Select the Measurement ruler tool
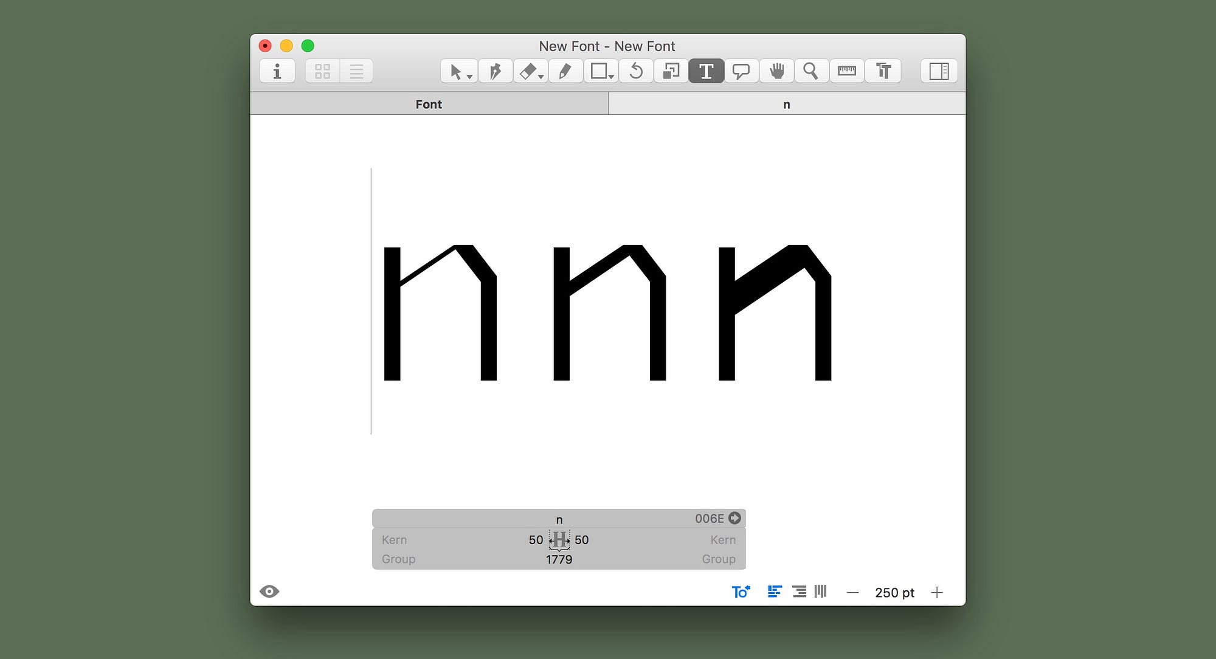Viewport: 1216px width, 659px height. coord(846,71)
